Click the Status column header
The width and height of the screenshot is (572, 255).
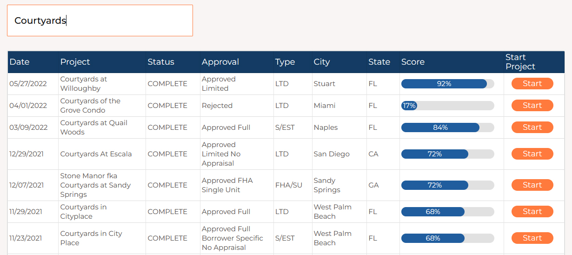click(x=161, y=62)
